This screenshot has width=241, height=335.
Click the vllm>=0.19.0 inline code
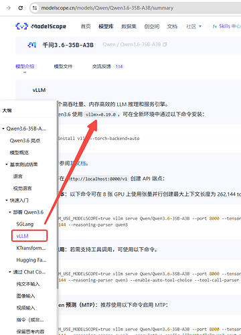click(x=100, y=115)
